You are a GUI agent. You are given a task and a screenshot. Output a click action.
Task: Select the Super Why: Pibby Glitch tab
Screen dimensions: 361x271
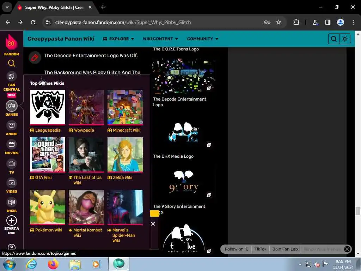click(54, 7)
